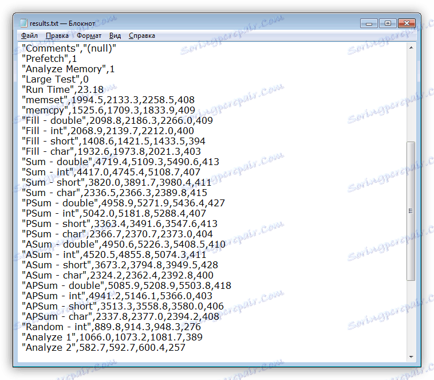Close the results.txt Notepad window
The image size is (434, 380).
coord(407,23)
